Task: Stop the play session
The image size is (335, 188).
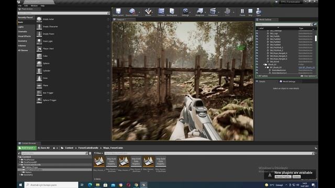Action: point(250,11)
